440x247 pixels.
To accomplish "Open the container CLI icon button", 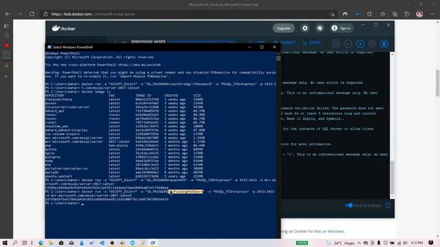I will (x=348, y=44).
